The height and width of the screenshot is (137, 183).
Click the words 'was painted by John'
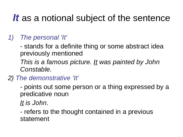pyautogui.click(x=130, y=62)
